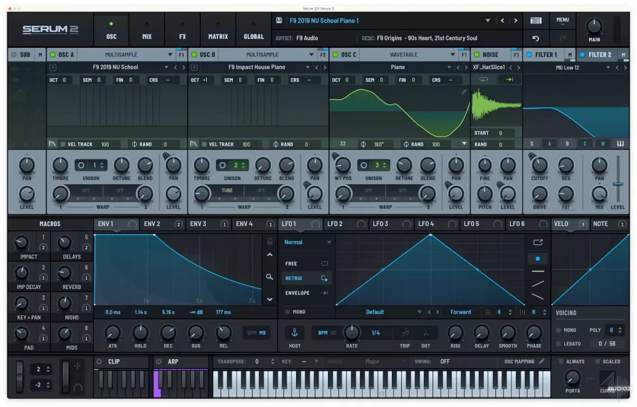Open the LFO Default shape dropdown

click(419, 312)
